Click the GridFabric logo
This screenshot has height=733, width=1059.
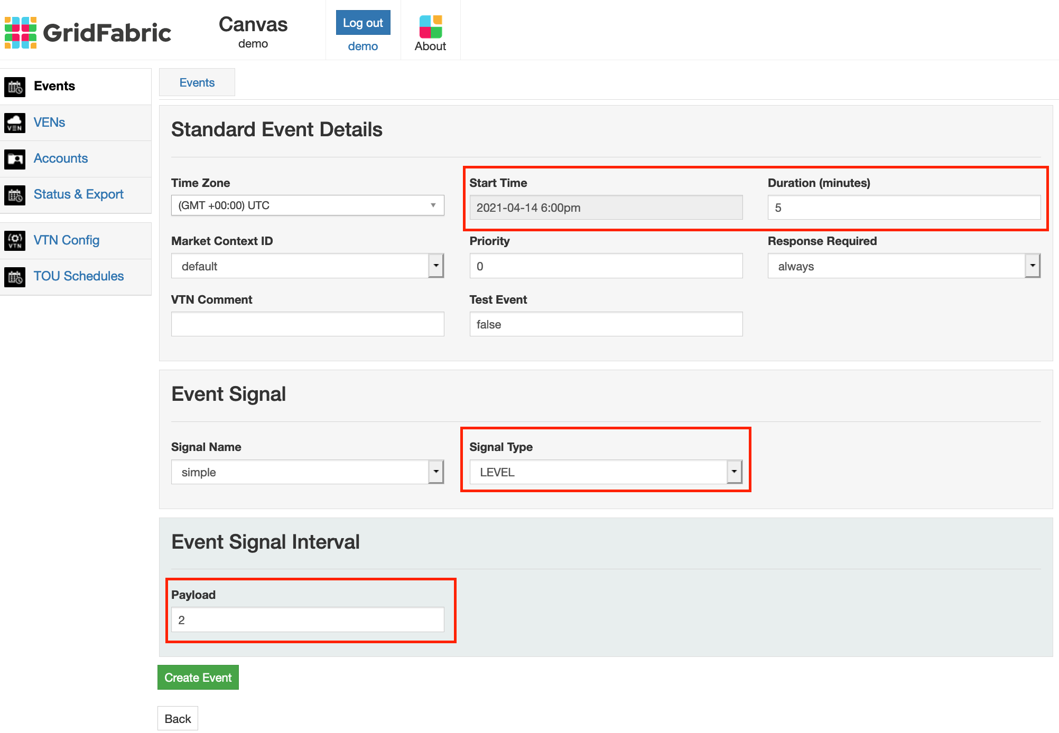[88, 32]
